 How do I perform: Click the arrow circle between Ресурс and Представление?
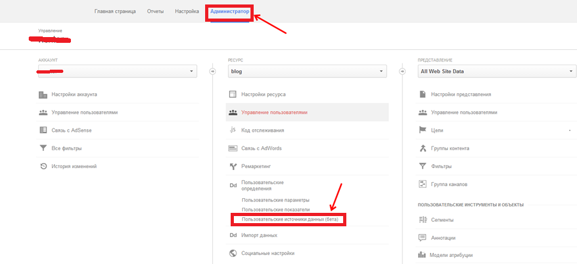(x=402, y=72)
